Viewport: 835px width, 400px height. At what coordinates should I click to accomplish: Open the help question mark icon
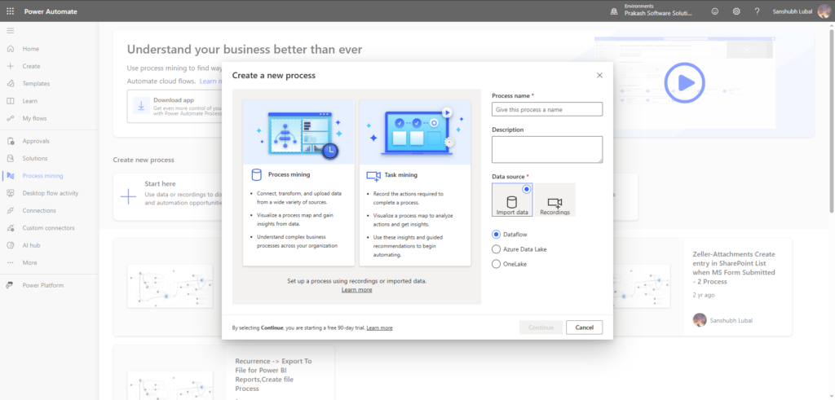coord(757,11)
